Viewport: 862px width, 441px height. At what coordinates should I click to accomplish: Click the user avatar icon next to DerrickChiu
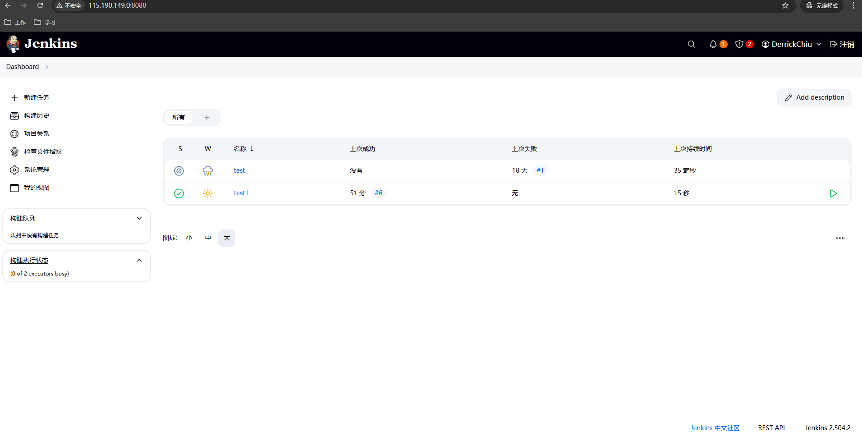coord(766,44)
